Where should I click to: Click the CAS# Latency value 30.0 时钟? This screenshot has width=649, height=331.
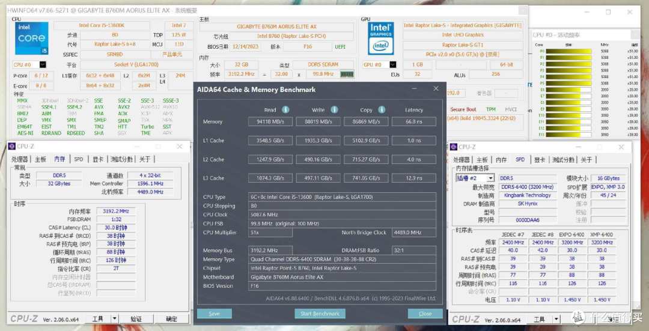pos(116,228)
